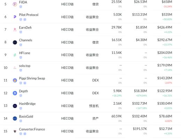Click the shield badge under Pippi Shrimp Swap
Viewport: 181px width, 139px height.
click(21, 83)
